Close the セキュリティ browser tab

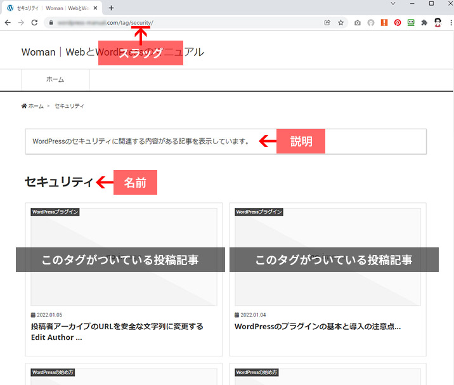(x=95, y=8)
